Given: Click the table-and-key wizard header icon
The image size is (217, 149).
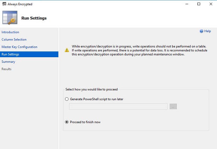Looking at the screenshot, I should [x=9, y=17].
